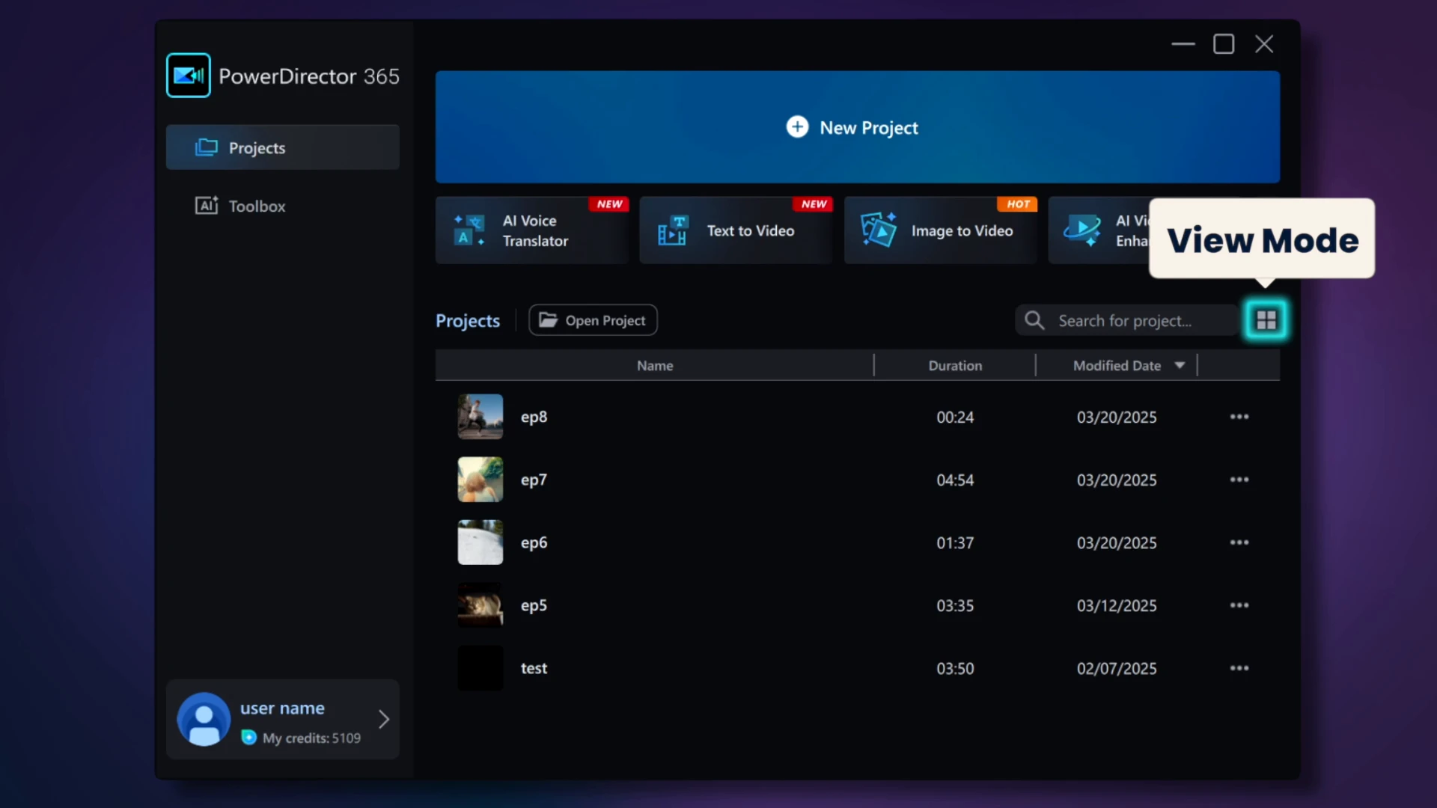Screen dimensions: 1437x808
Task: Toggle the View Mode grid button
Action: tap(1266, 320)
